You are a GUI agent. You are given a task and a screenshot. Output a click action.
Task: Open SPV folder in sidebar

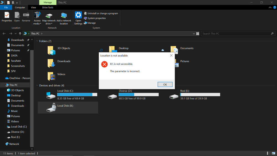pos(13,71)
